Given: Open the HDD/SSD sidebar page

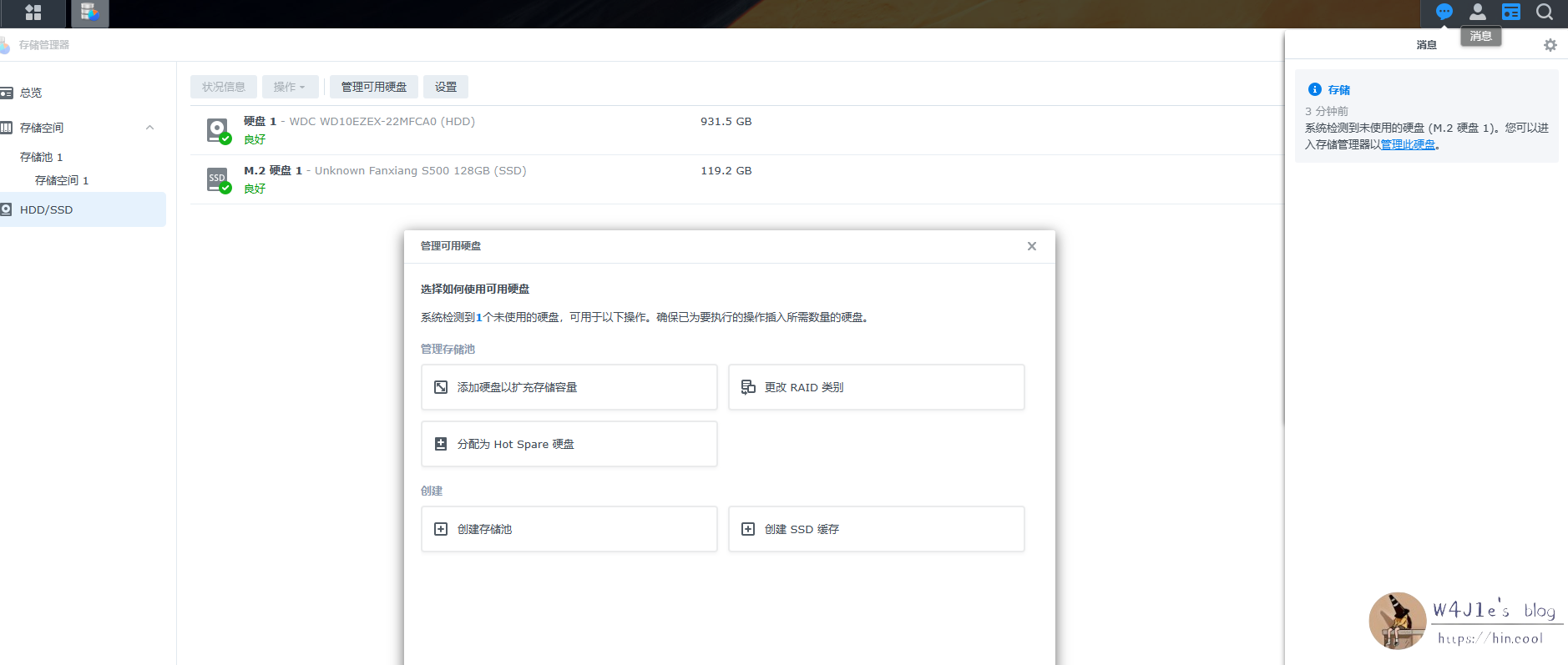Looking at the screenshot, I should tap(82, 209).
